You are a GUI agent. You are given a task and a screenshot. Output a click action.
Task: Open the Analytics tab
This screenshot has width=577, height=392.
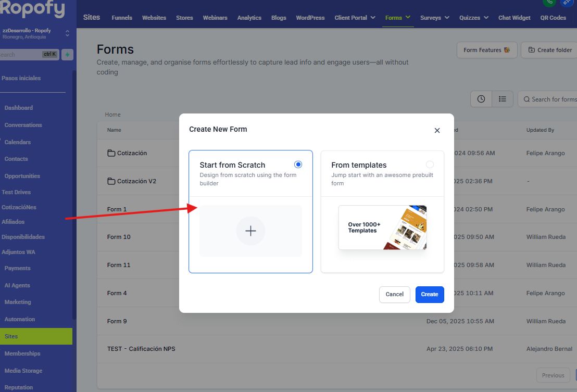249,18
